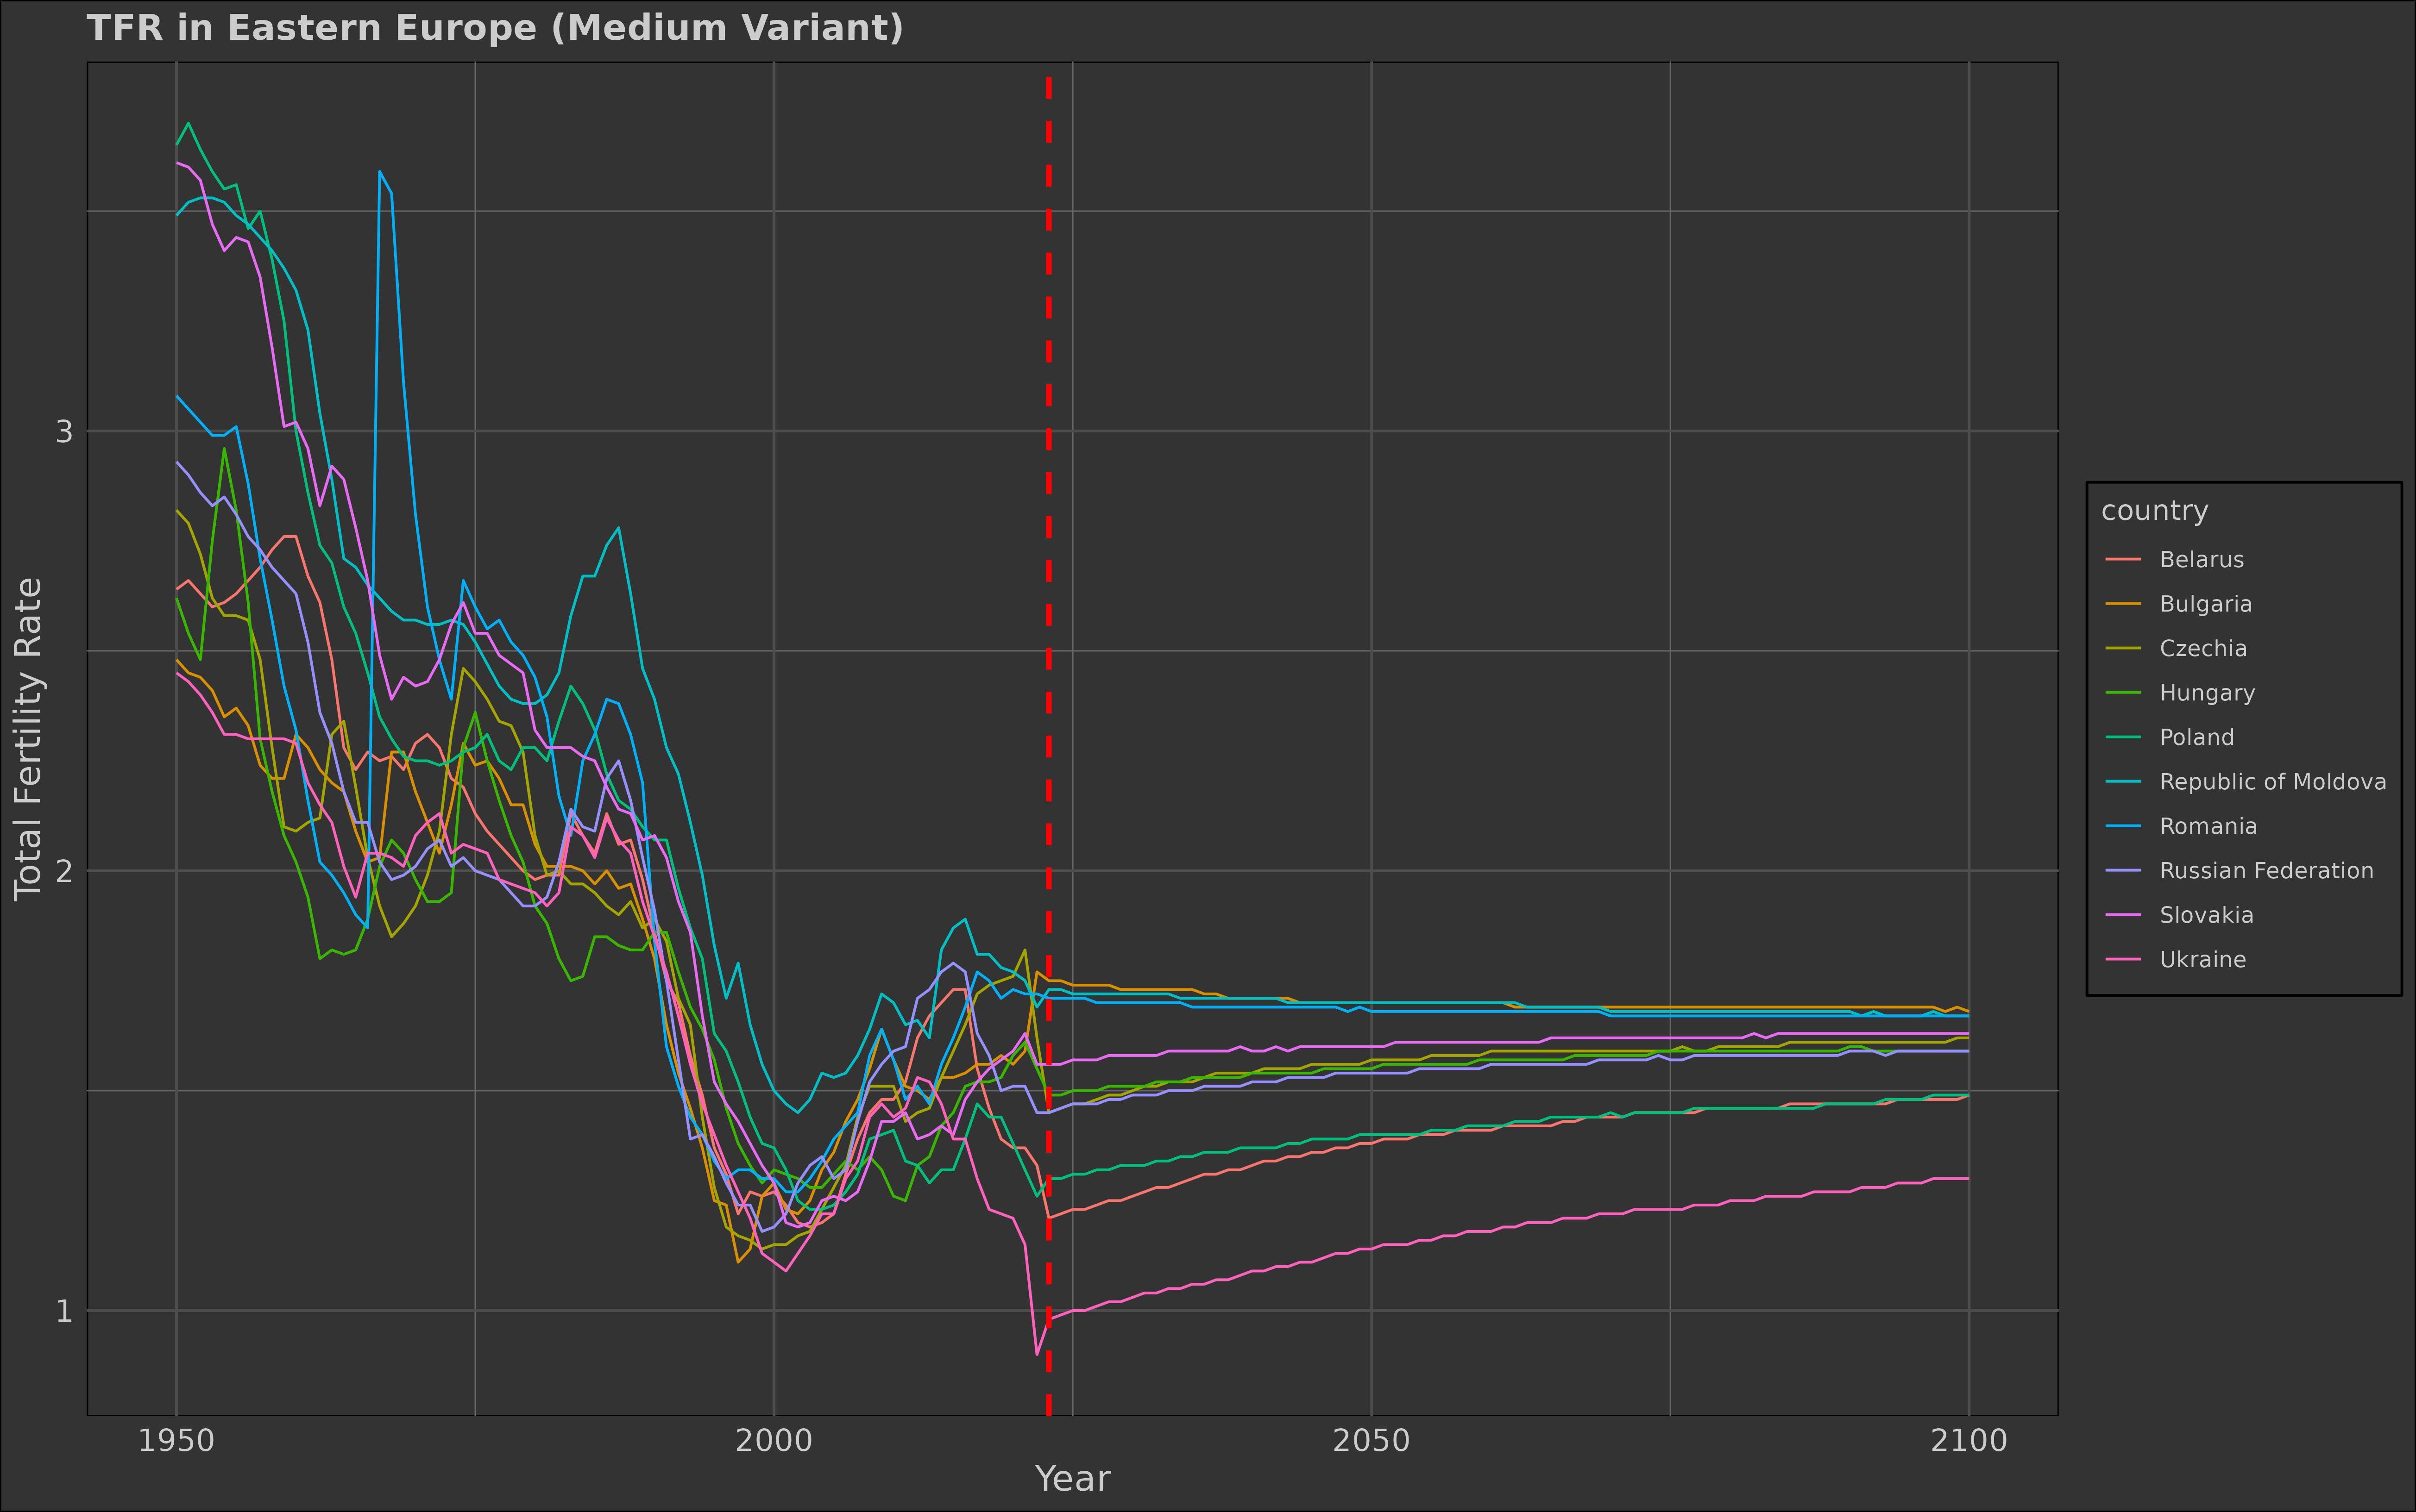Select 'Belarus' legend label
2416x1512 pixels.
click(x=2201, y=560)
